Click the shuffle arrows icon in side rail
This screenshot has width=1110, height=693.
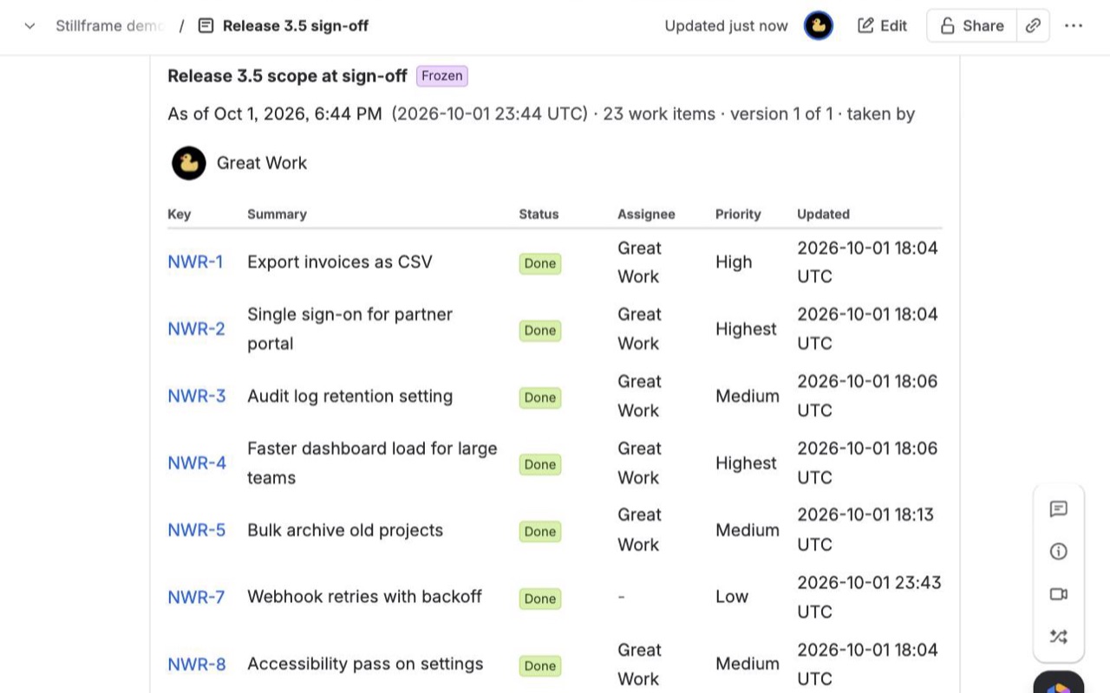point(1058,637)
